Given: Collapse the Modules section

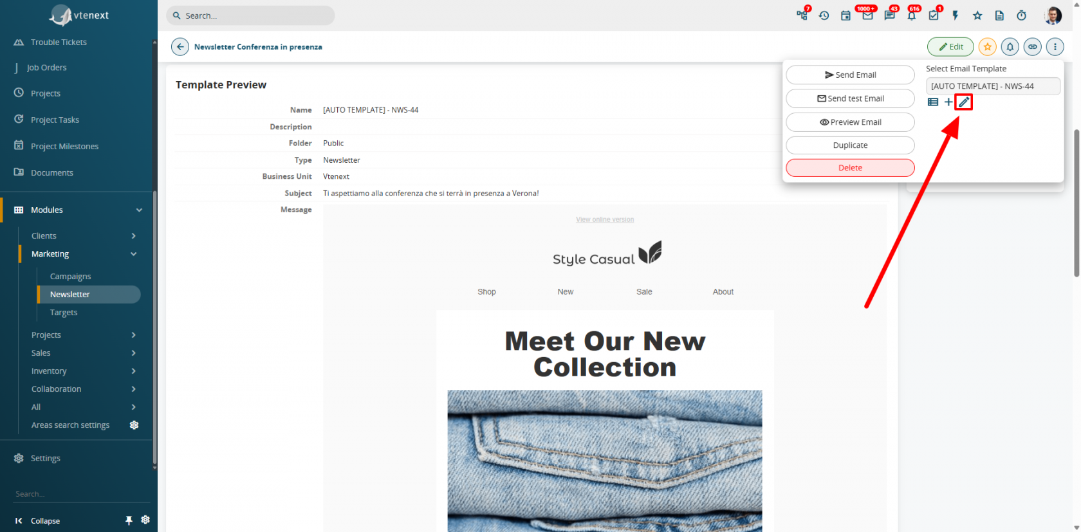Looking at the screenshot, I should [139, 210].
